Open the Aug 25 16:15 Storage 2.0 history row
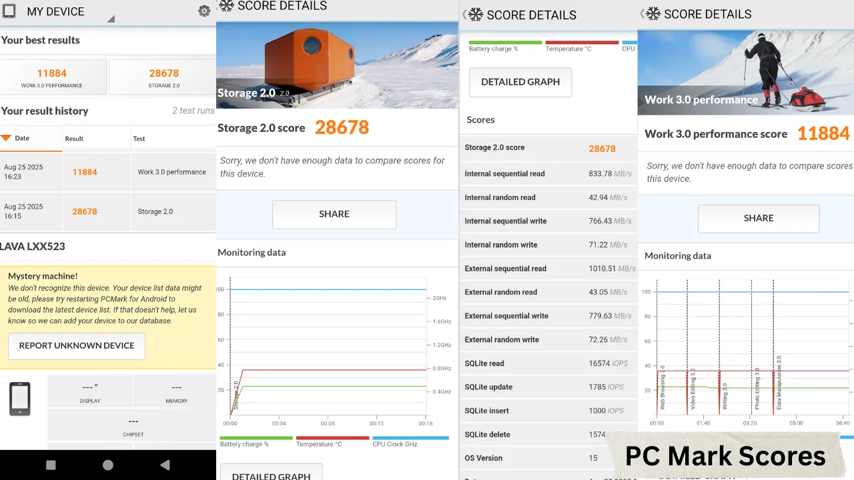Viewport: 854px width, 480px height. pos(107,211)
